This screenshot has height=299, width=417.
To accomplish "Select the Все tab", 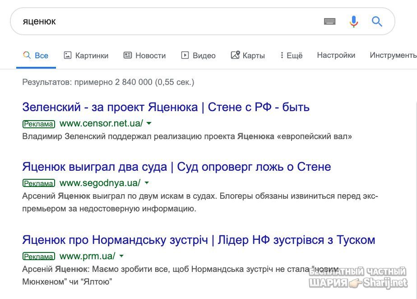I will point(36,56).
